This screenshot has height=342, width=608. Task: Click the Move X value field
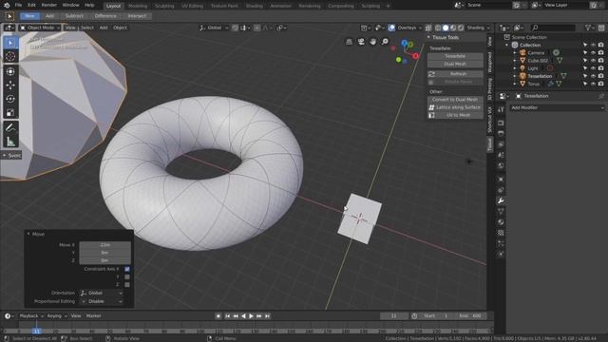tap(104, 245)
